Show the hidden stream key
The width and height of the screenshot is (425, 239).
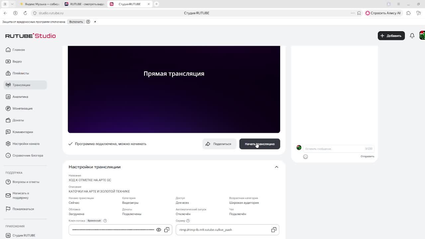tap(159, 230)
